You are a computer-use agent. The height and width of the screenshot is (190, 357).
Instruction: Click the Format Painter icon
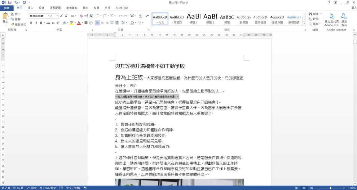tap(12, 24)
